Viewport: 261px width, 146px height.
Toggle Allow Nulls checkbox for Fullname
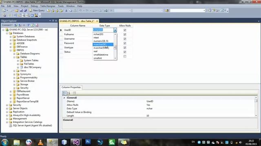tap(125, 34)
